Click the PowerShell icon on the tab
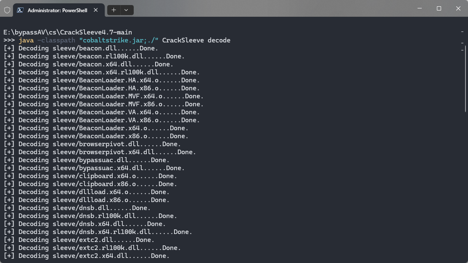 tap(20, 10)
